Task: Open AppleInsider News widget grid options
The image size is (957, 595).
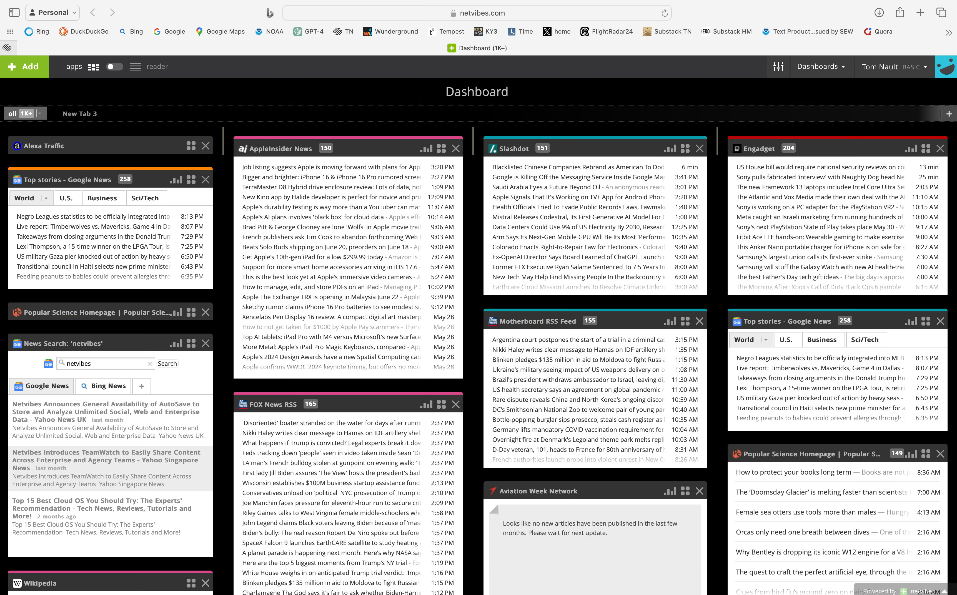Action: (x=441, y=148)
